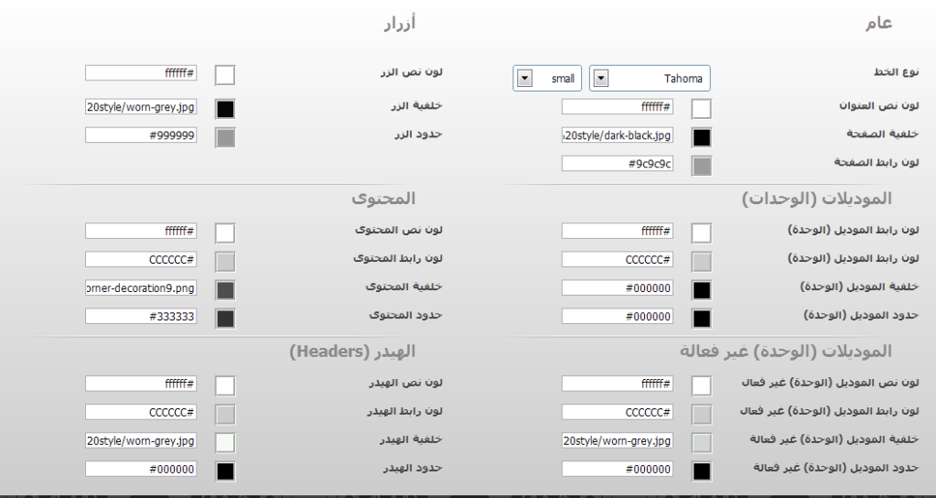
Task: Focus the header background worn-grey.jpg field
Action: point(141,440)
